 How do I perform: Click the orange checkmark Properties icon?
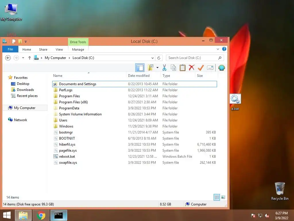pyautogui.click(x=201, y=68)
